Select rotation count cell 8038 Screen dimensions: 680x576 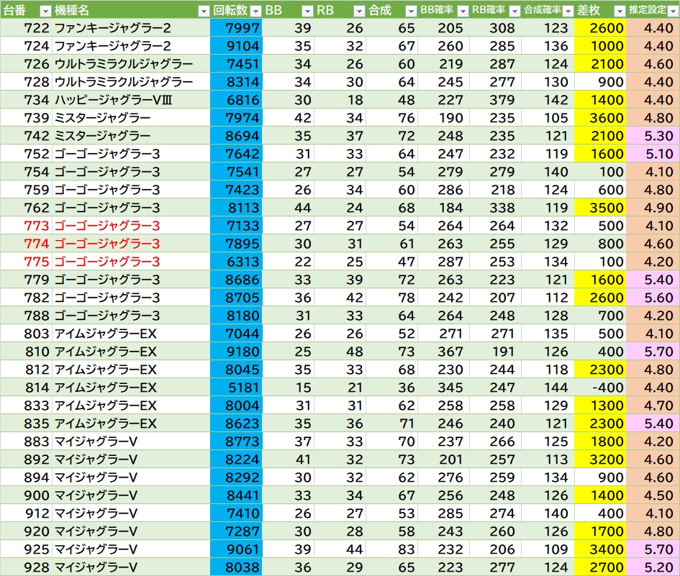click(x=236, y=567)
